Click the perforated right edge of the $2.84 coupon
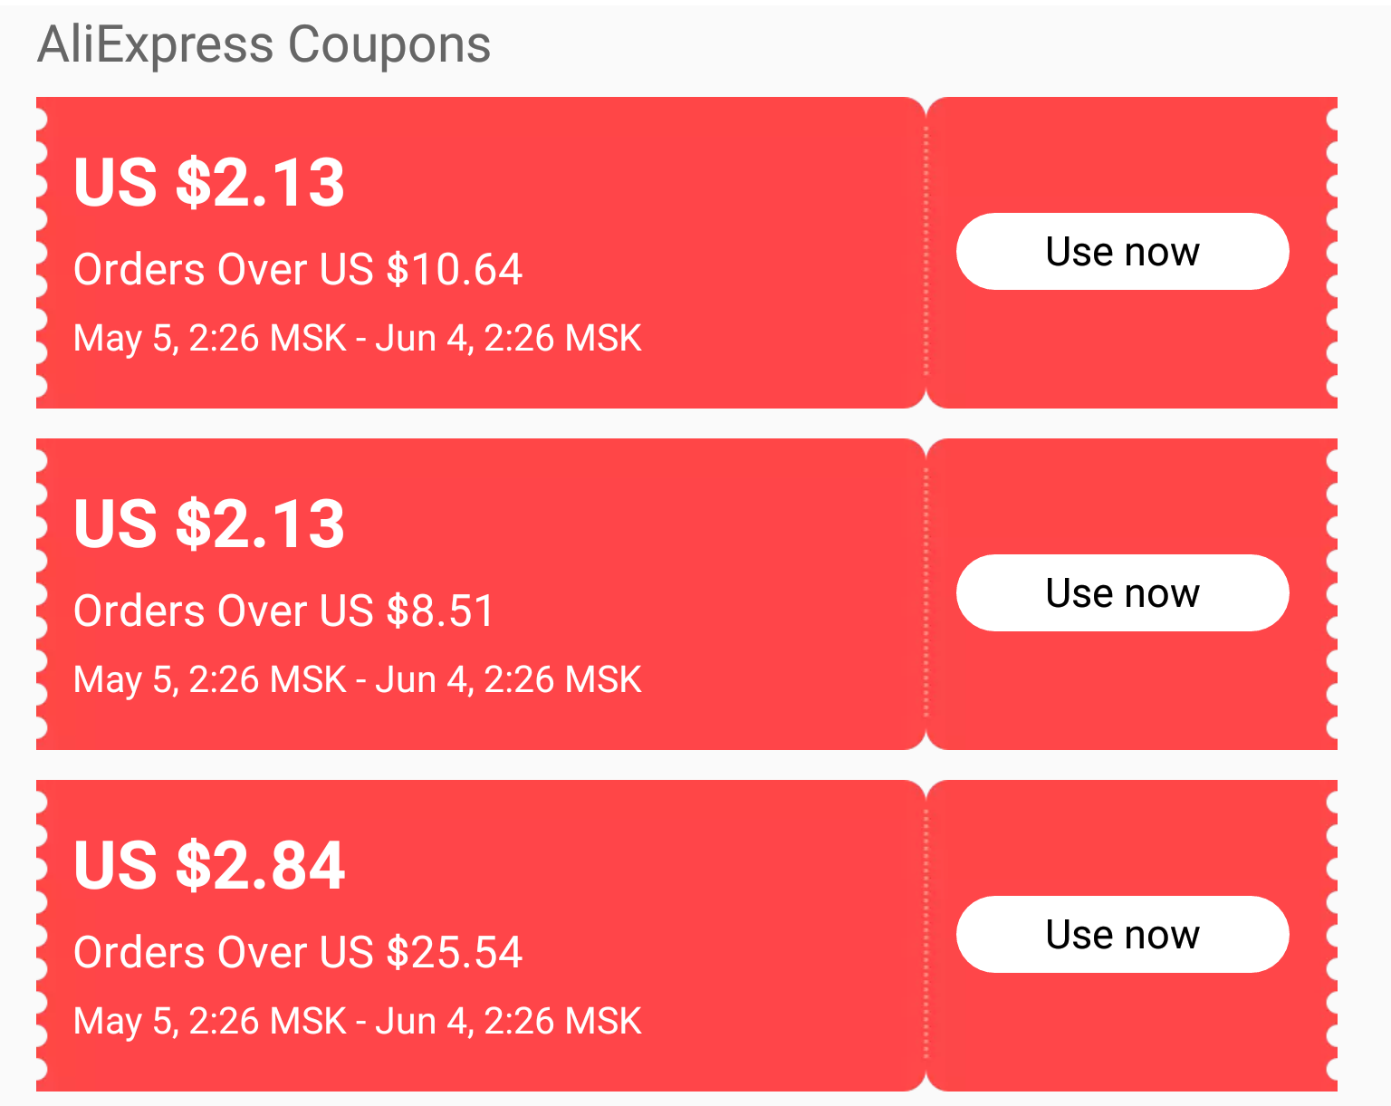1391x1106 pixels. coord(1331,936)
